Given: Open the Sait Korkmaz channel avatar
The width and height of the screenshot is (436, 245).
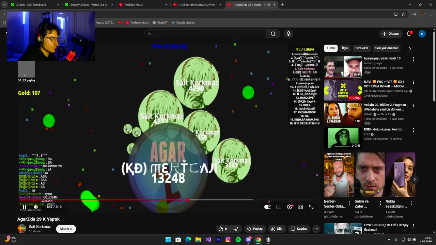Looking at the screenshot, I should [x=22, y=229].
